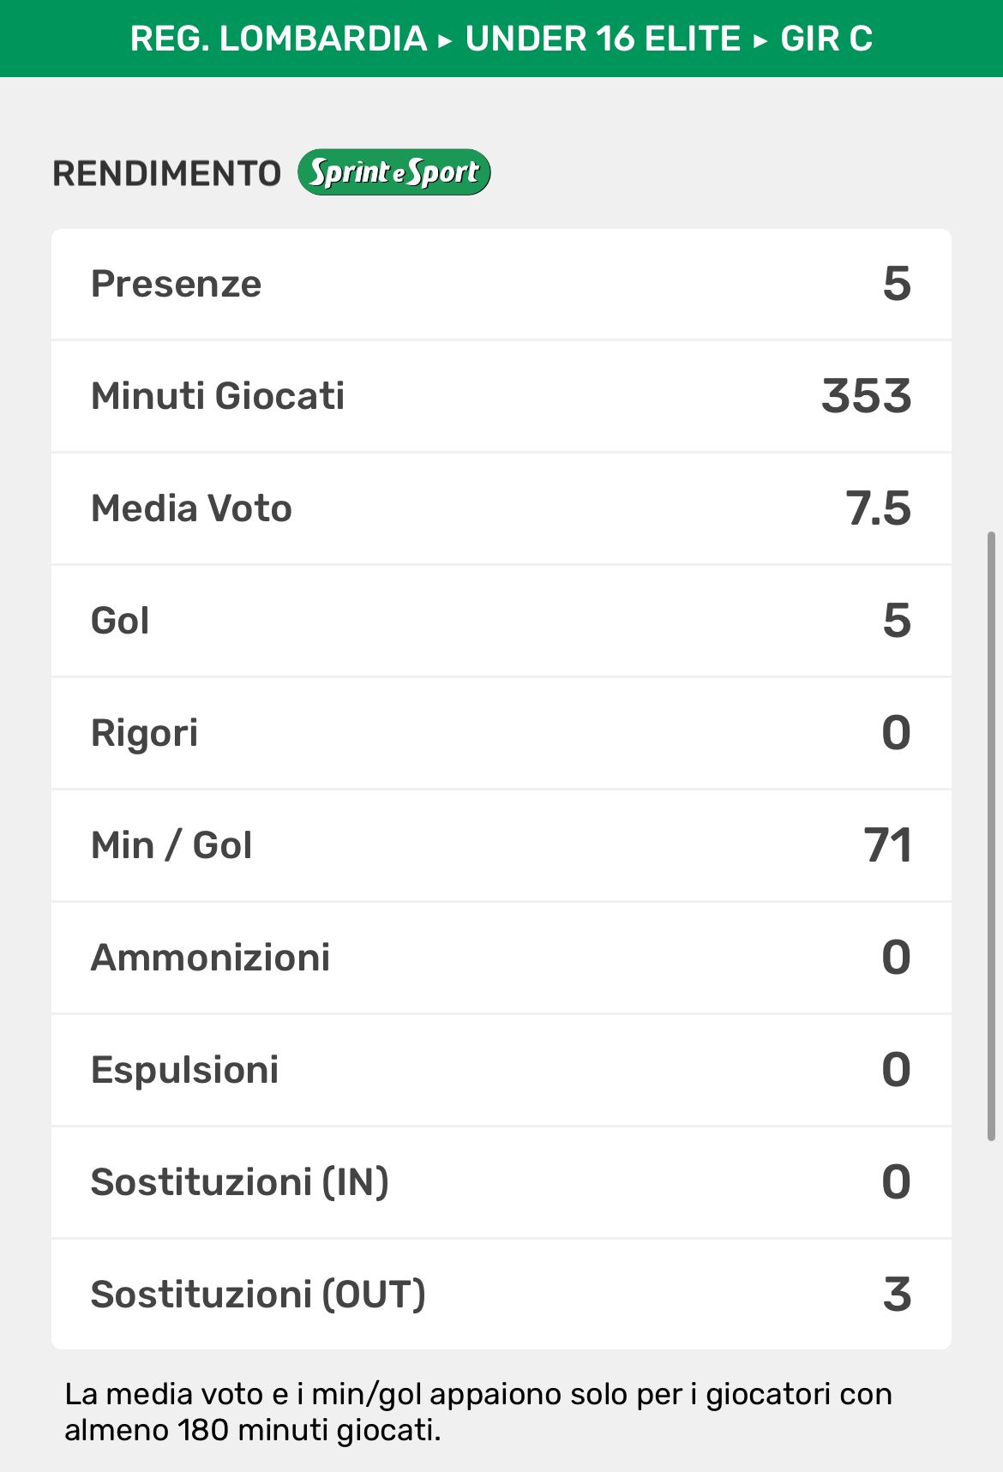Click the RENDIMENTO section heading
The width and height of the screenshot is (1003, 1472).
[x=167, y=173]
